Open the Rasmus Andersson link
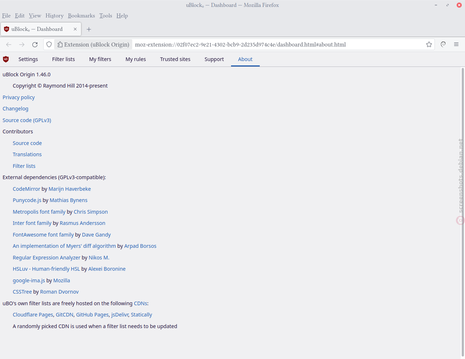465x359 pixels. click(82, 223)
